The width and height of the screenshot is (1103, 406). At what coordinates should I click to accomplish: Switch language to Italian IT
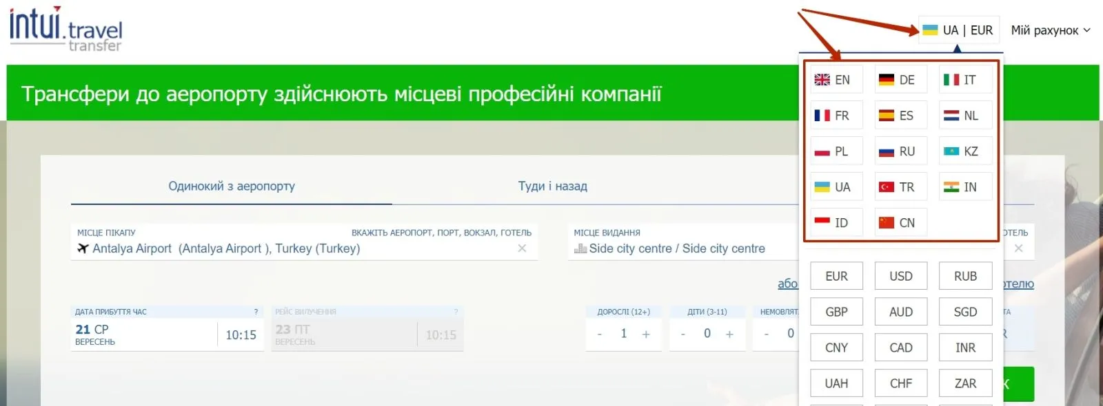pyautogui.click(x=964, y=80)
